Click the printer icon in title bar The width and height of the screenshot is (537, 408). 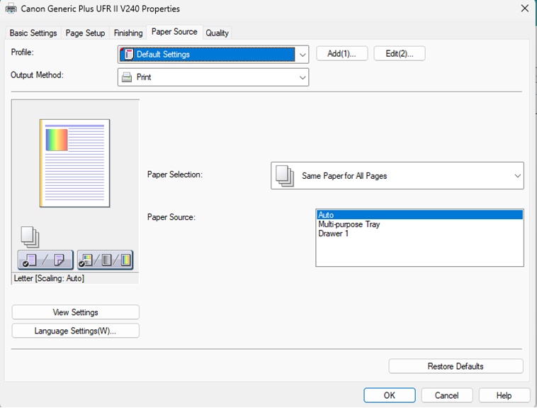pos(11,9)
